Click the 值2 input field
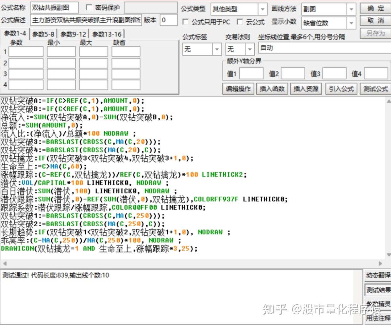391x325 pixels. point(293,74)
